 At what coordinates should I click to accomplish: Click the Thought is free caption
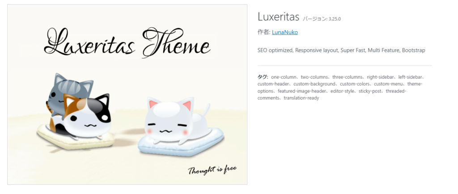click(212, 170)
